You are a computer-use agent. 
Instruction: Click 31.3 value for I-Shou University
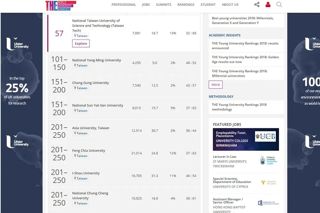point(155,176)
